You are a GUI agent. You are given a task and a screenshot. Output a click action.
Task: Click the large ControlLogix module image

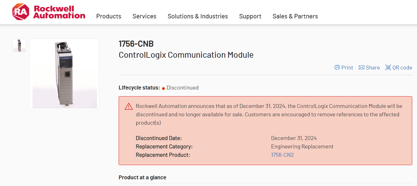(x=64, y=73)
